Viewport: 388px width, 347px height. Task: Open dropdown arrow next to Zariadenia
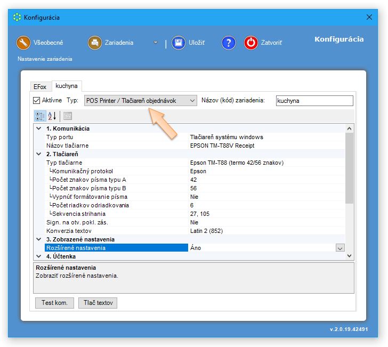point(156,43)
